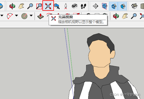Image resolution: width=144 pixels, height=99 pixels.
Task: Activate the Look Around eye tool
Action: (75, 6)
